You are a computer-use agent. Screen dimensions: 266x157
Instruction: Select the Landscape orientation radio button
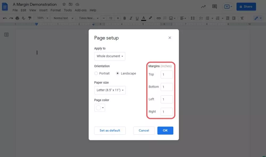[x=118, y=73]
